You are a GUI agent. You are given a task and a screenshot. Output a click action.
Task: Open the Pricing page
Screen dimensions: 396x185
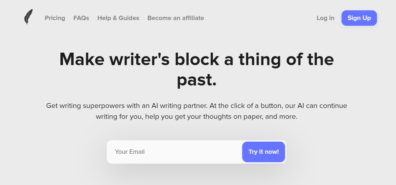[x=55, y=18]
